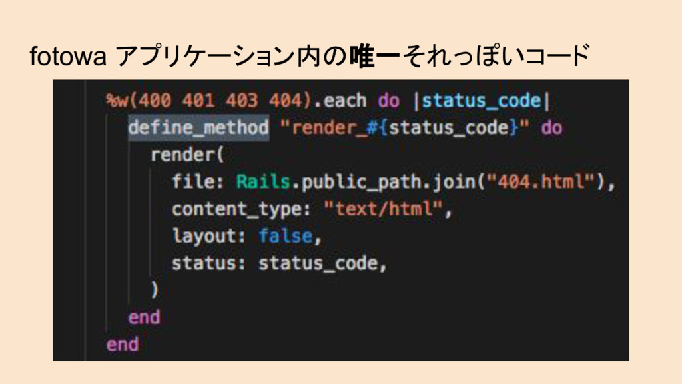
Task: Click the layout: key
Action: (209, 236)
